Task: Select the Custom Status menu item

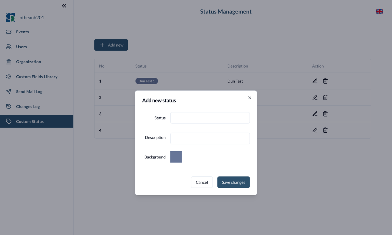Action: click(x=30, y=121)
